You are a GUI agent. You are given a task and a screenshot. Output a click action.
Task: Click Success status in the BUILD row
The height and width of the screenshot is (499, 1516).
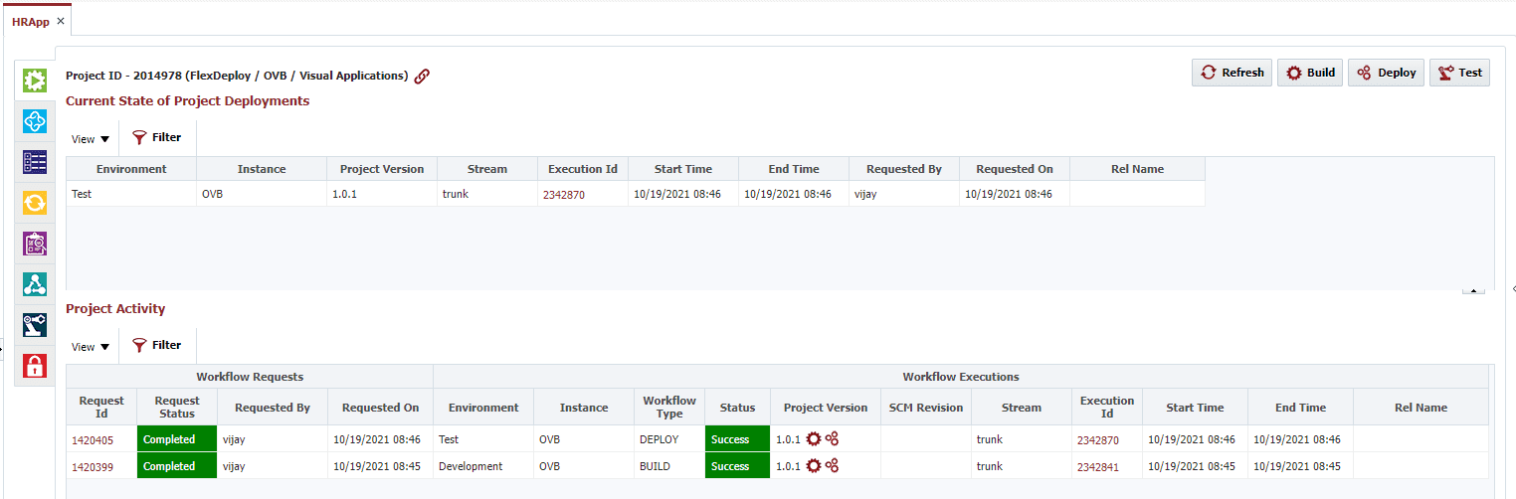737,466
